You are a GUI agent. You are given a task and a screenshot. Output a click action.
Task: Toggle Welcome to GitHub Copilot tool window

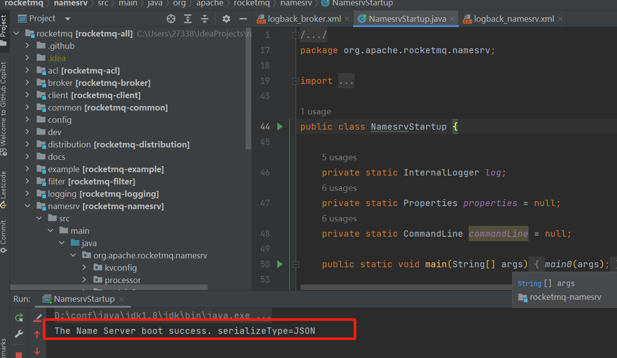point(3,108)
